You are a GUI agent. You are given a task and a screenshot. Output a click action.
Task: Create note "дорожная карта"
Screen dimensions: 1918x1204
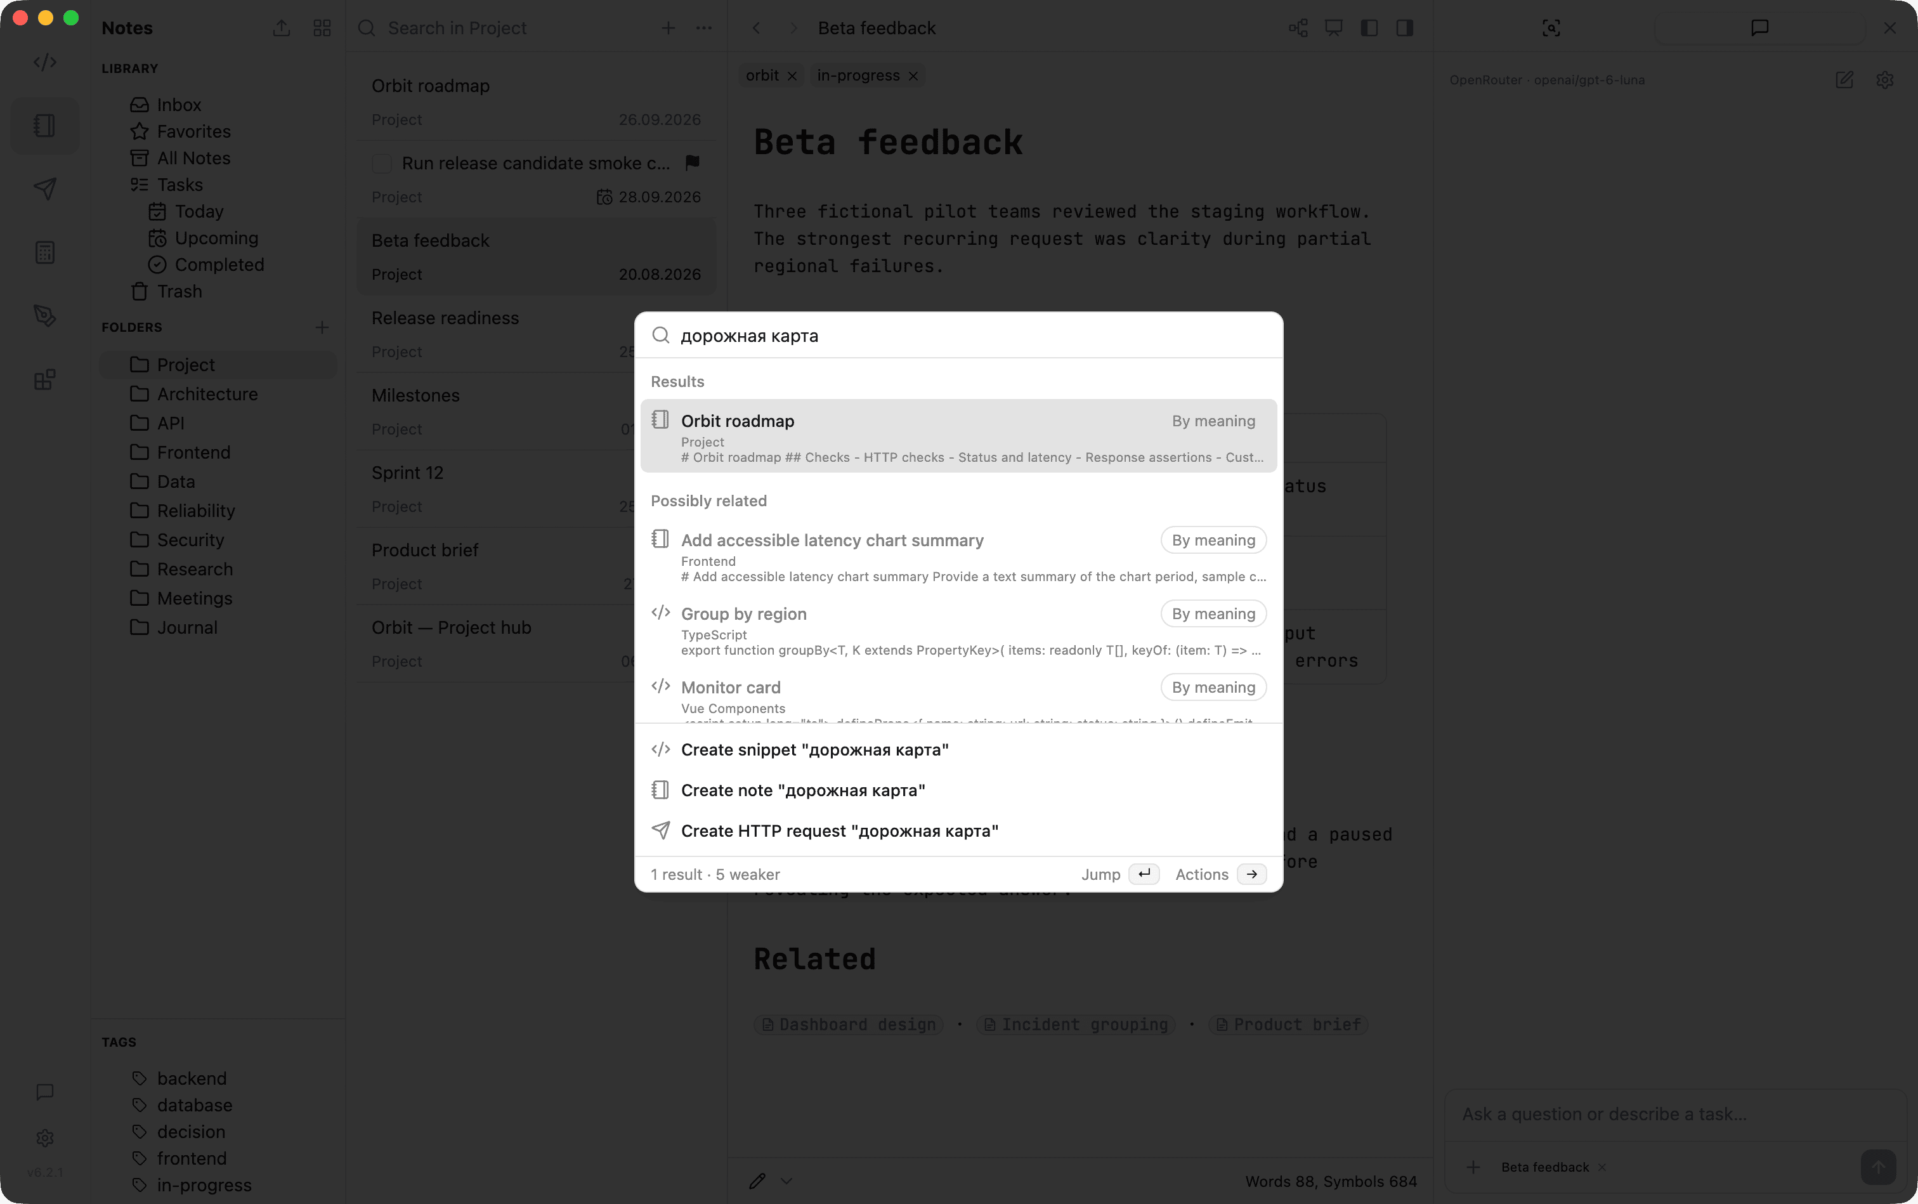[958, 790]
